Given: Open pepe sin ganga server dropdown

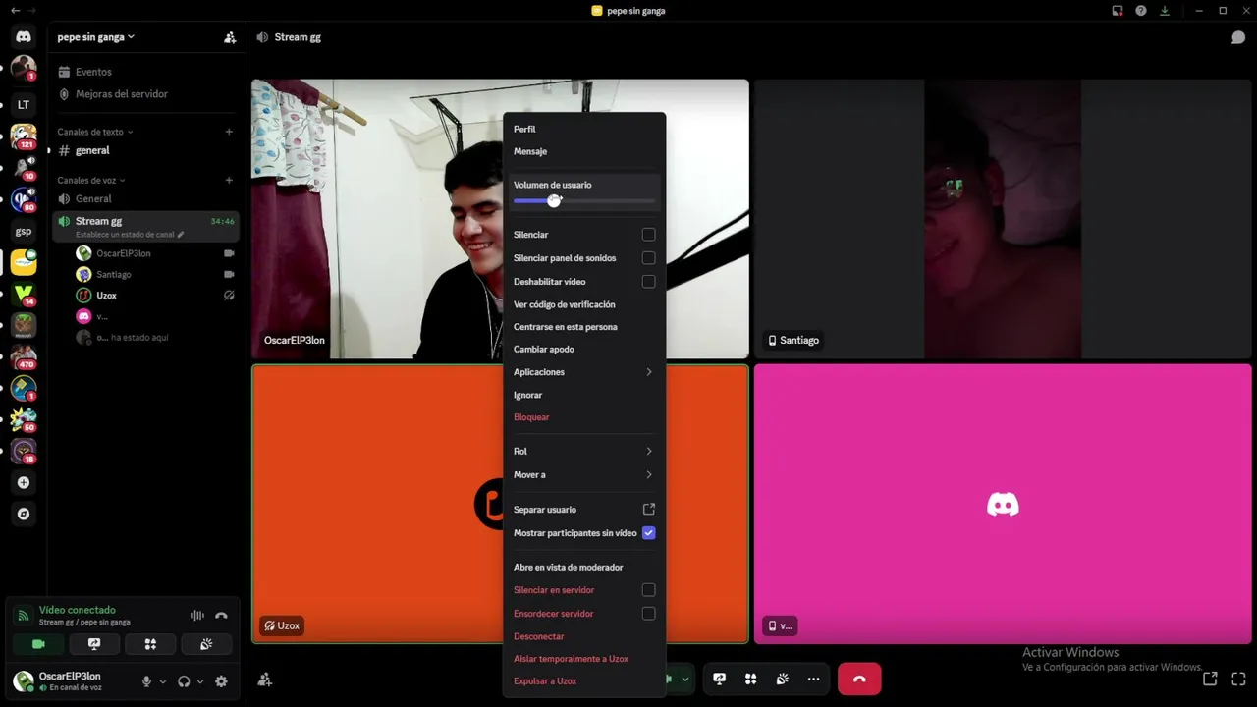Looking at the screenshot, I should coord(96,37).
